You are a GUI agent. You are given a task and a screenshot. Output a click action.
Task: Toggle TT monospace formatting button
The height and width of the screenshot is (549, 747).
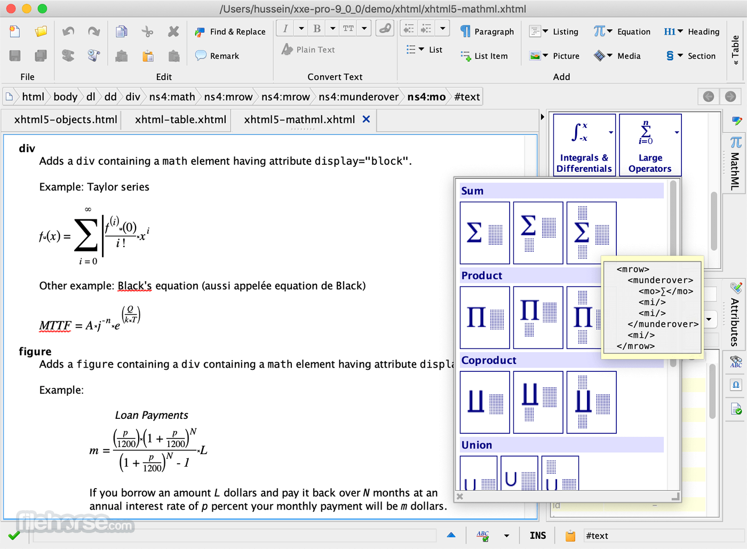coord(348,28)
